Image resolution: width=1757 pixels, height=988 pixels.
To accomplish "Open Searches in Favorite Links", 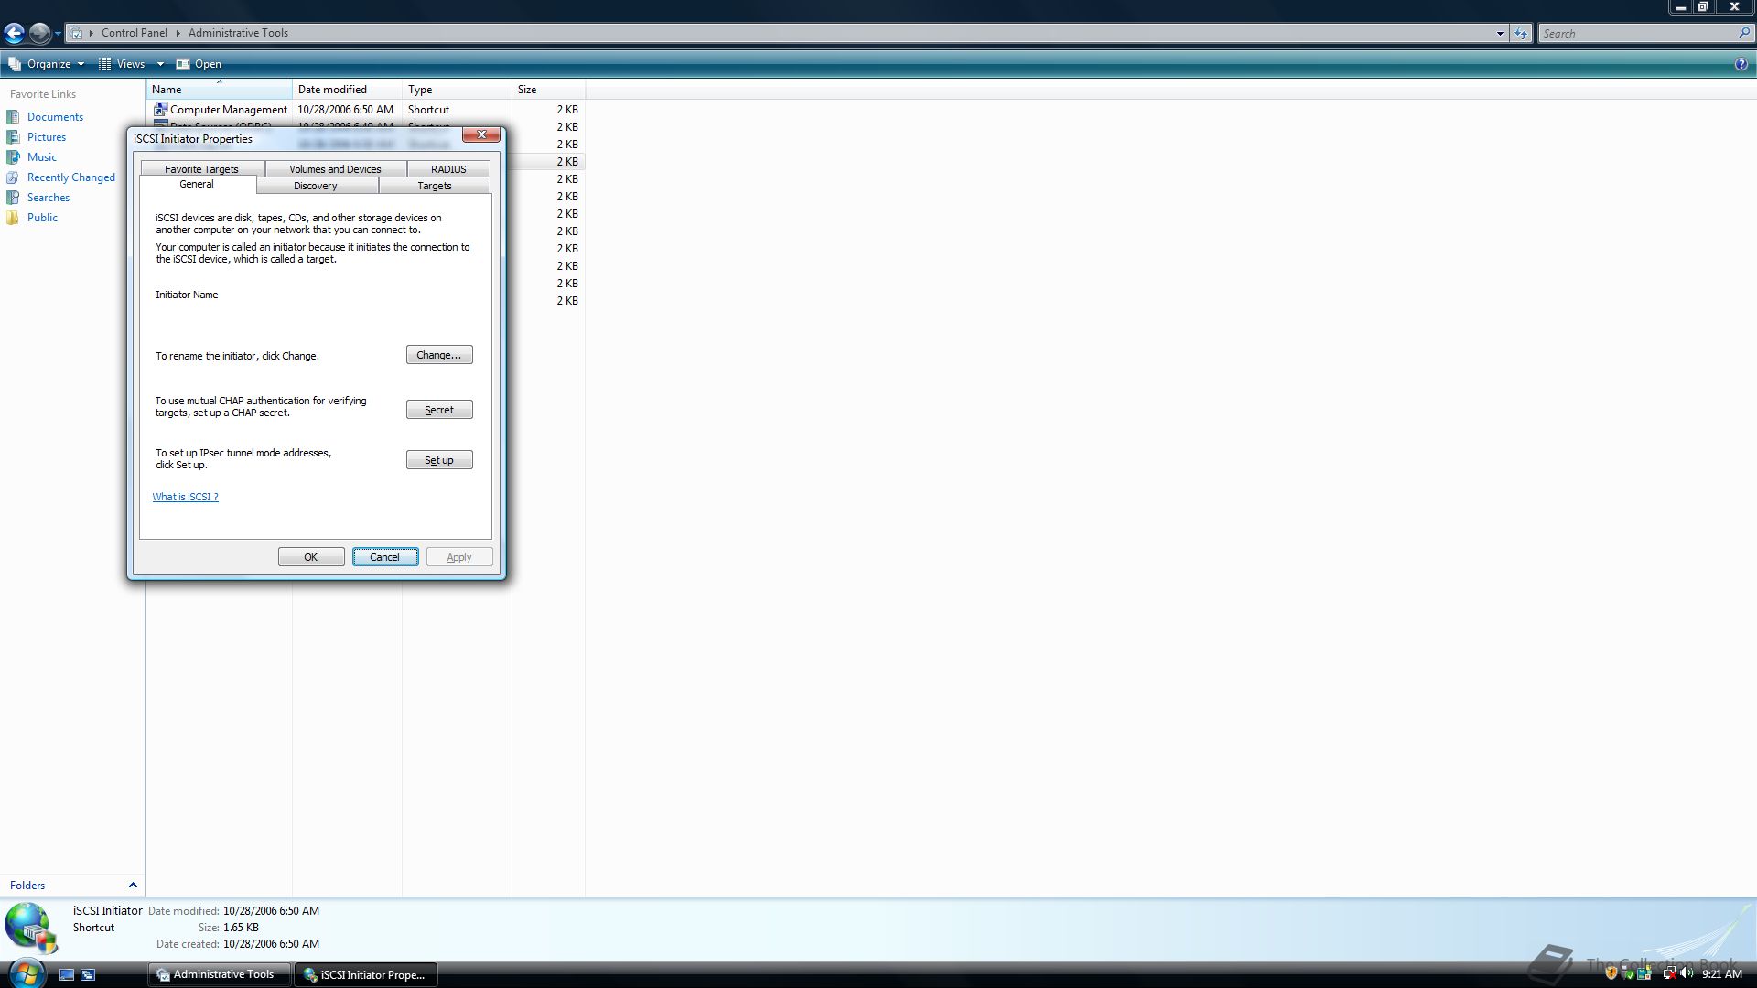I will (49, 198).
